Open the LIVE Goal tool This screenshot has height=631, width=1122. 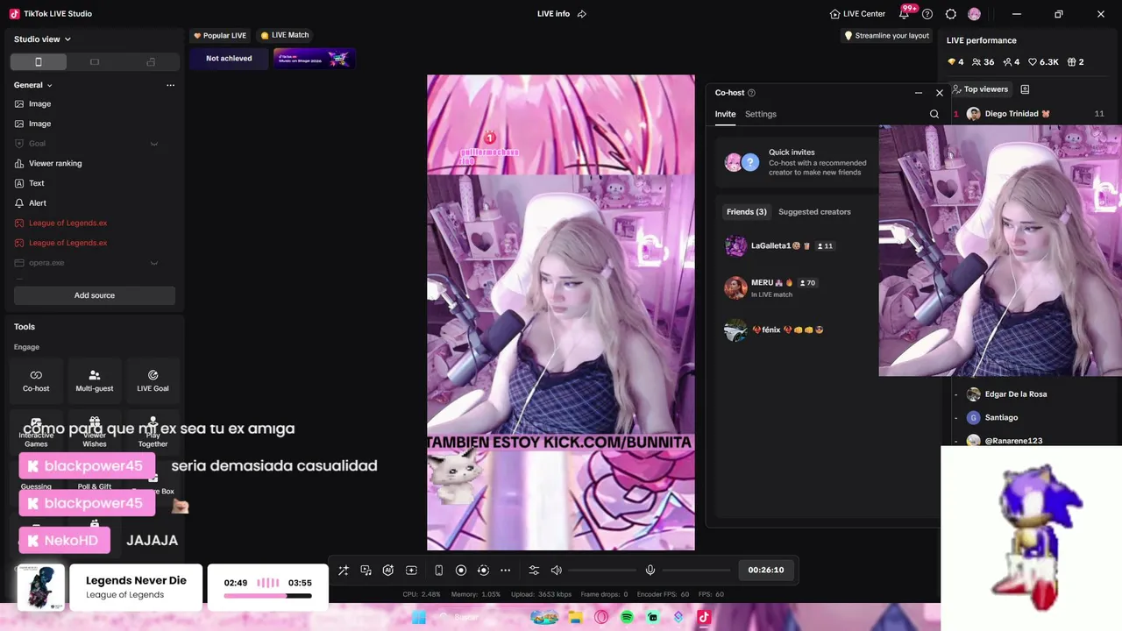click(153, 380)
